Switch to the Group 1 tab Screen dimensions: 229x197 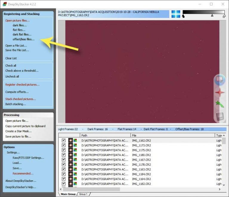83,194
